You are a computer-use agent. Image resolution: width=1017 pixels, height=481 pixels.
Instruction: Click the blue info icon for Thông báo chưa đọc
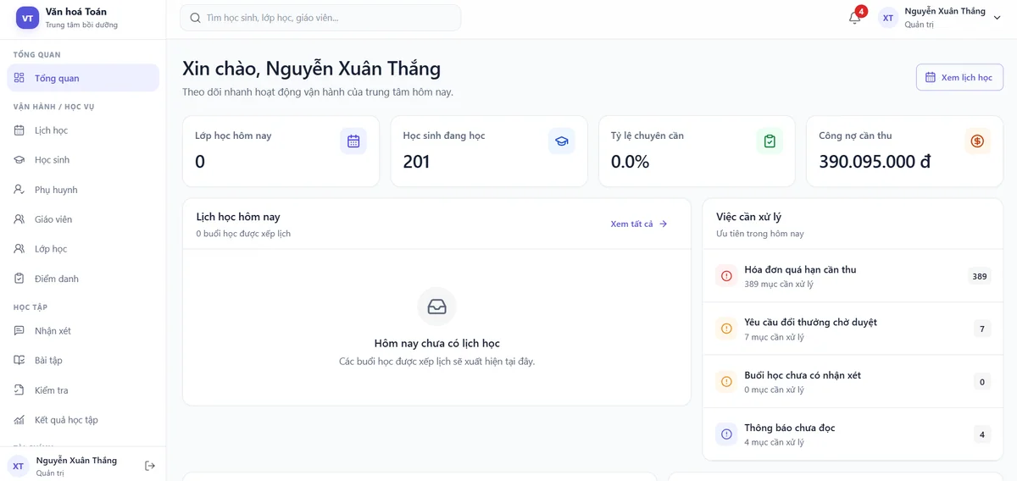pyautogui.click(x=726, y=434)
